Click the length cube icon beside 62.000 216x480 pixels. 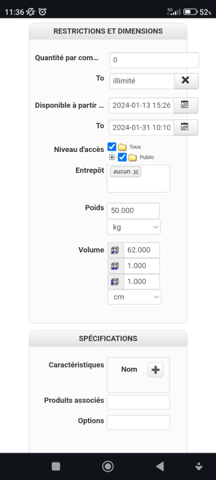pos(116,250)
